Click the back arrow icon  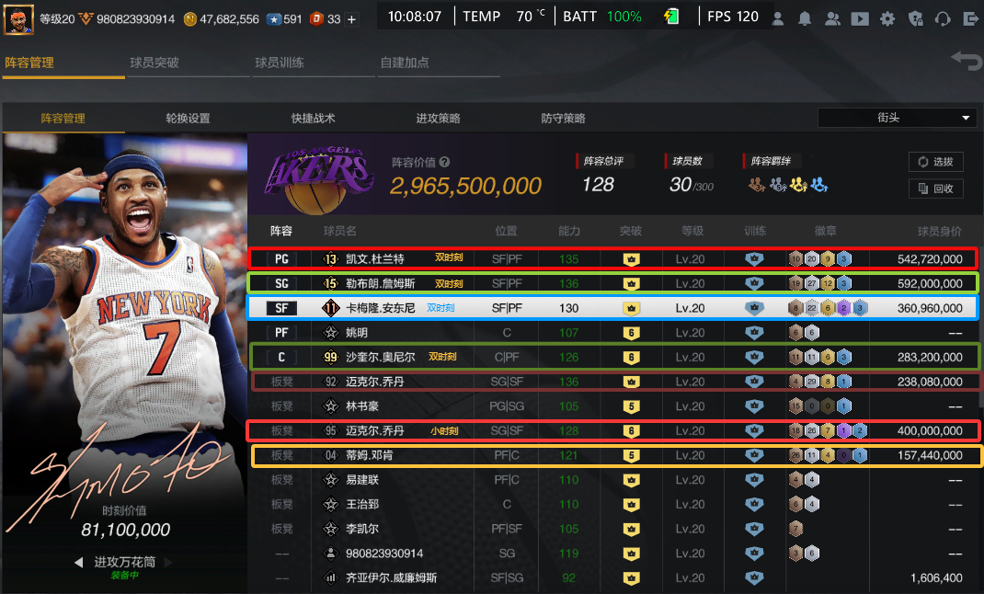967,62
